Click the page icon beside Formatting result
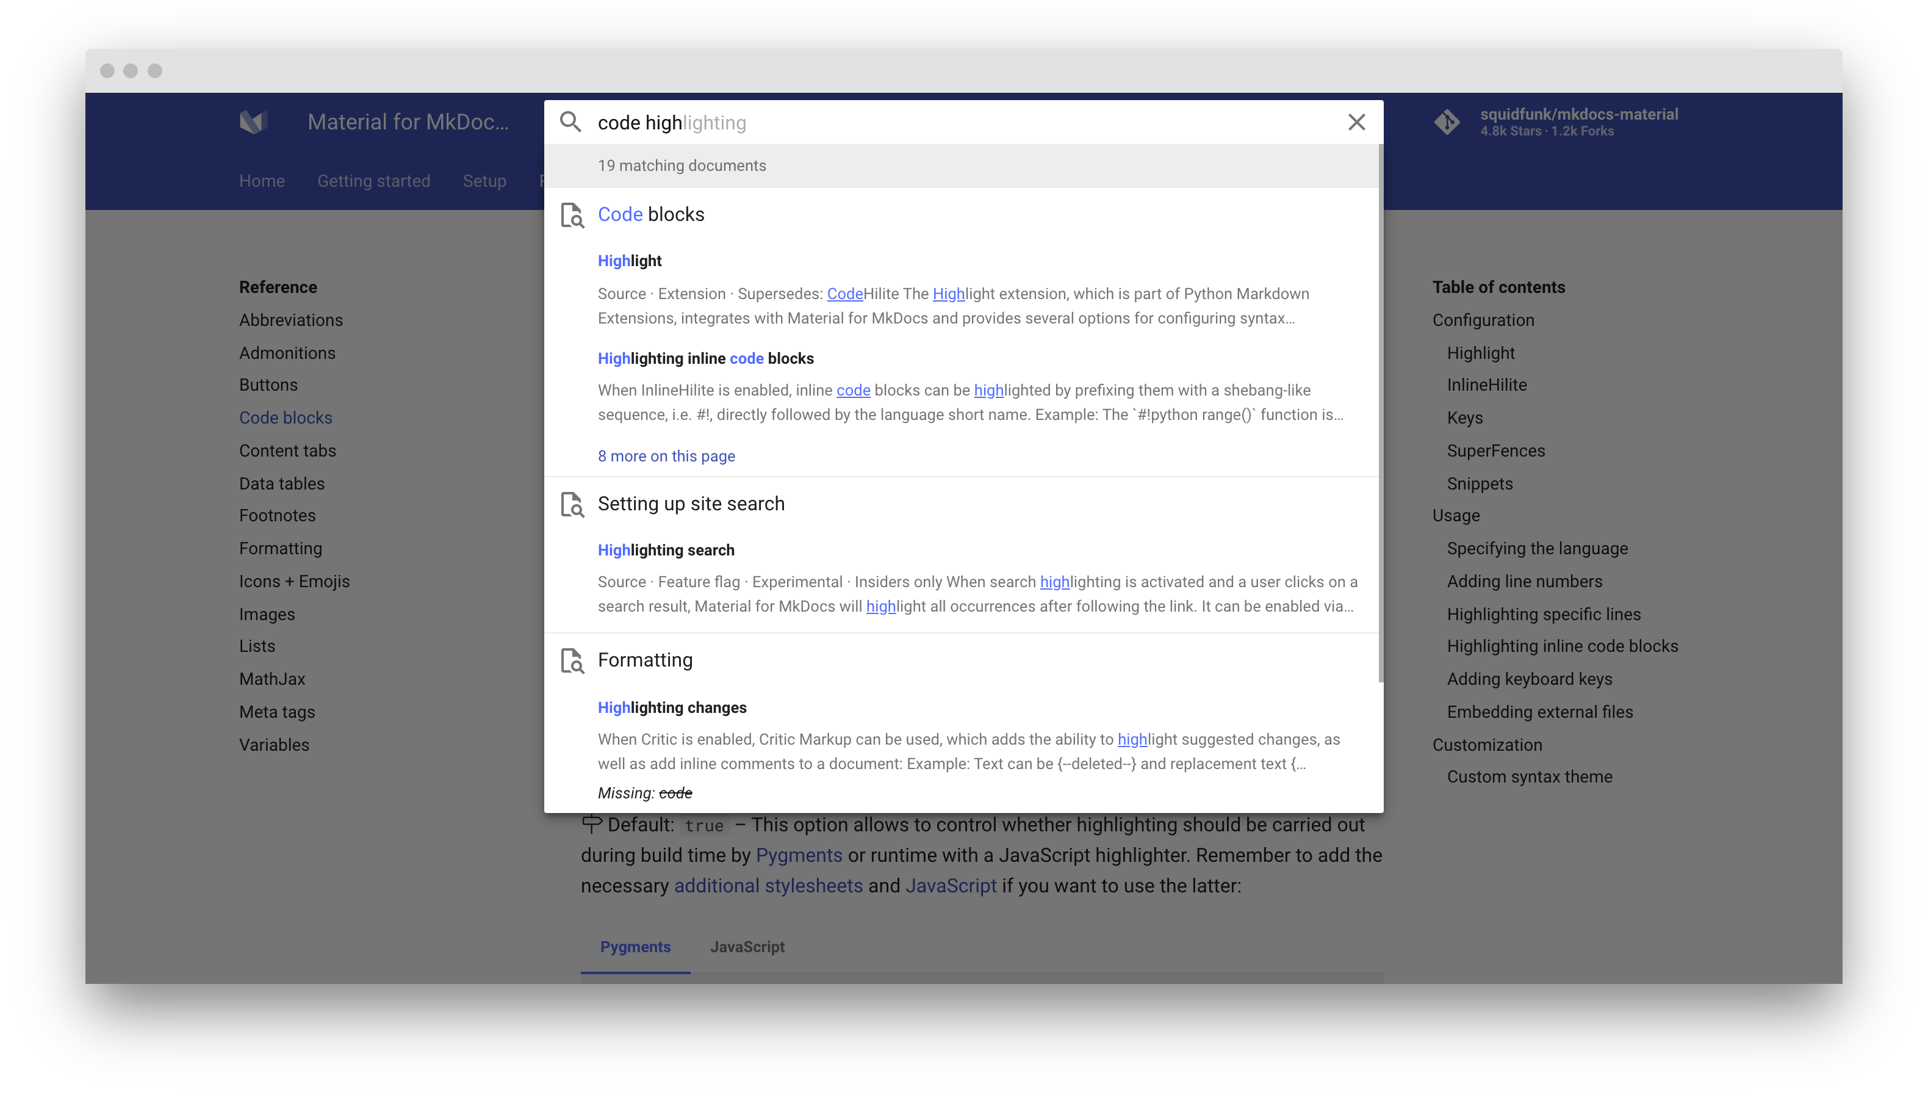This screenshot has height=1106, width=1928. point(572,661)
